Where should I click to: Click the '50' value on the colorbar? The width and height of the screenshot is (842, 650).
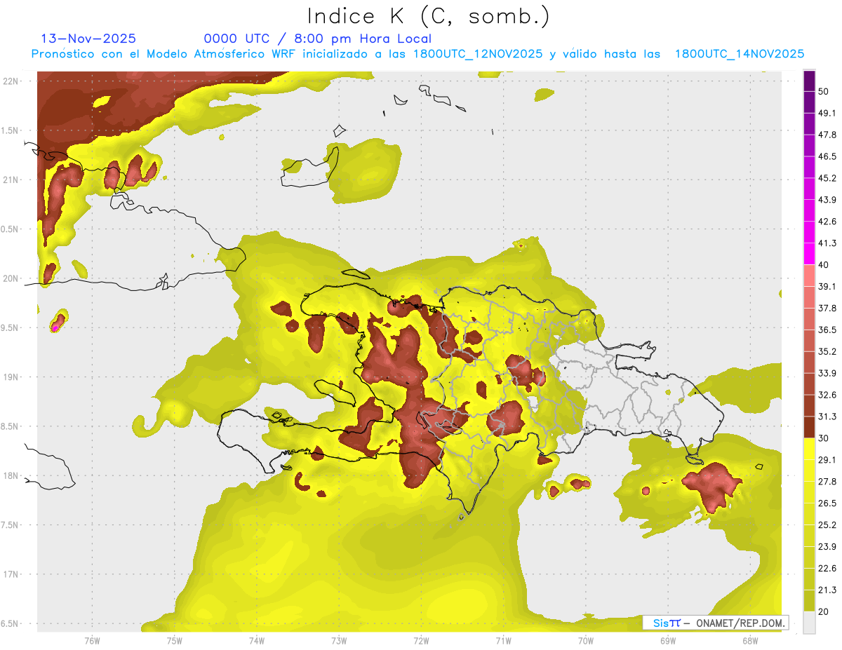point(824,91)
